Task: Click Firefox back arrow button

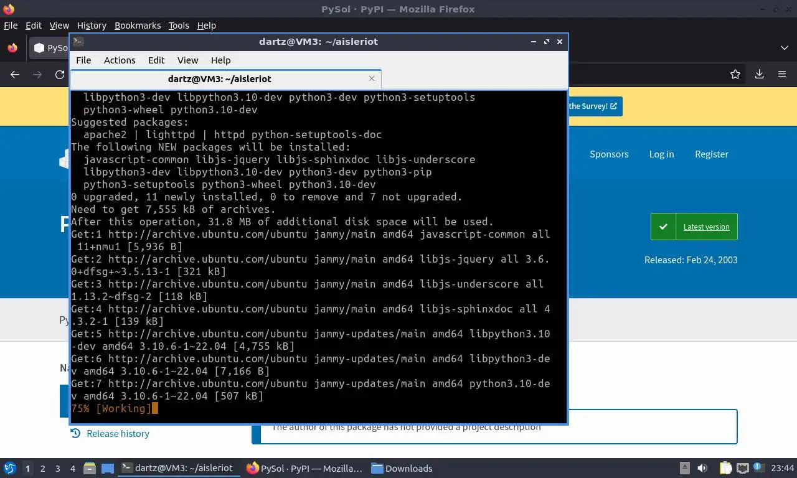Action: [x=15, y=74]
